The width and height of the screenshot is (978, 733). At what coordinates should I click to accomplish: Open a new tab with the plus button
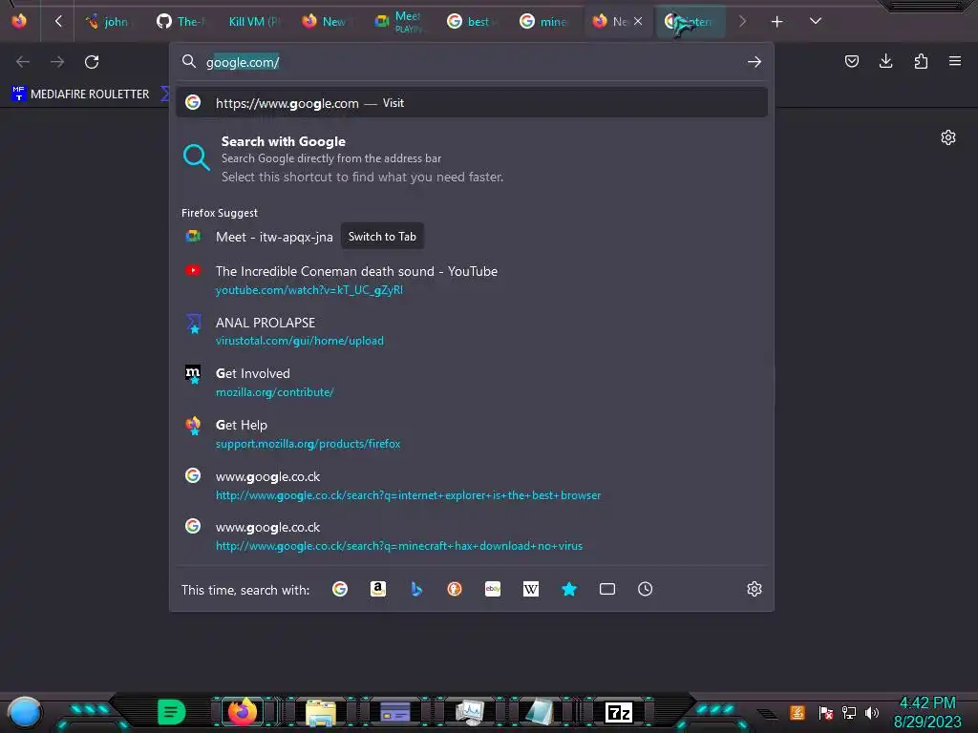[776, 22]
